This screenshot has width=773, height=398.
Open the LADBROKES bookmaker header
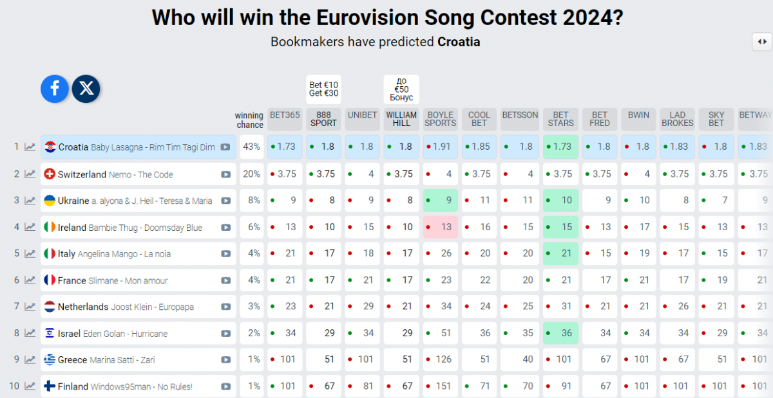pyautogui.click(x=677, y=119)
